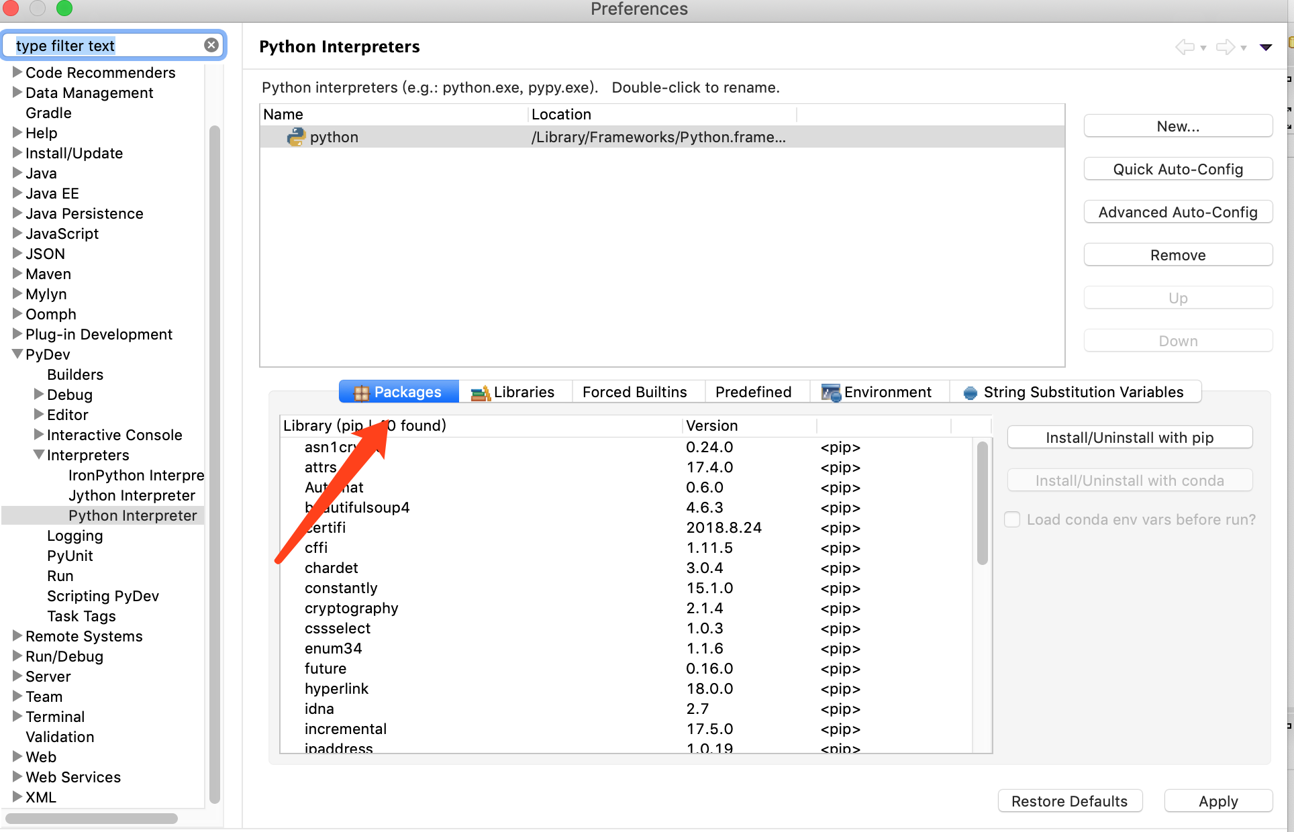Select the hyperlink package row
The height and width of the screenshot is (832, 1294).
[x=627, y=688]
